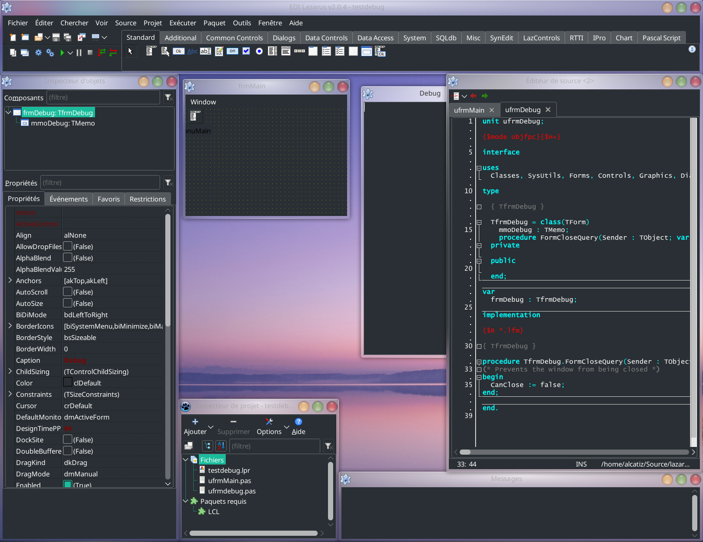The height and width of the screenshot is (542, 703).
Task: Click the Aide button in project inspector
Action: pyautogui.click(x=298, y=426)
